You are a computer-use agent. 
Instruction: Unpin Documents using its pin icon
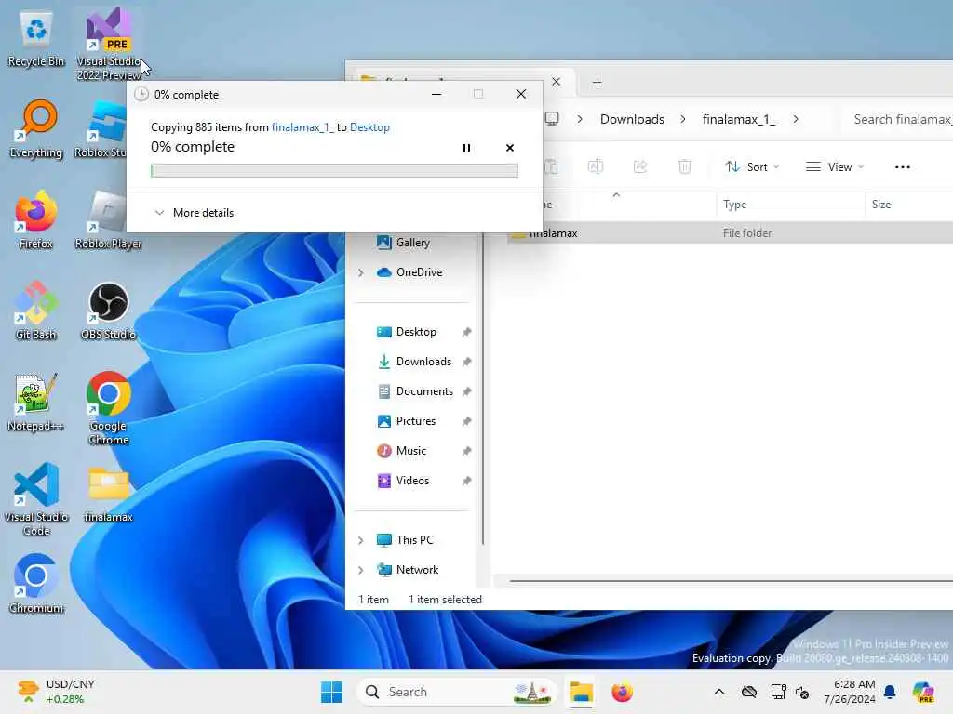[x=466, y=391]
